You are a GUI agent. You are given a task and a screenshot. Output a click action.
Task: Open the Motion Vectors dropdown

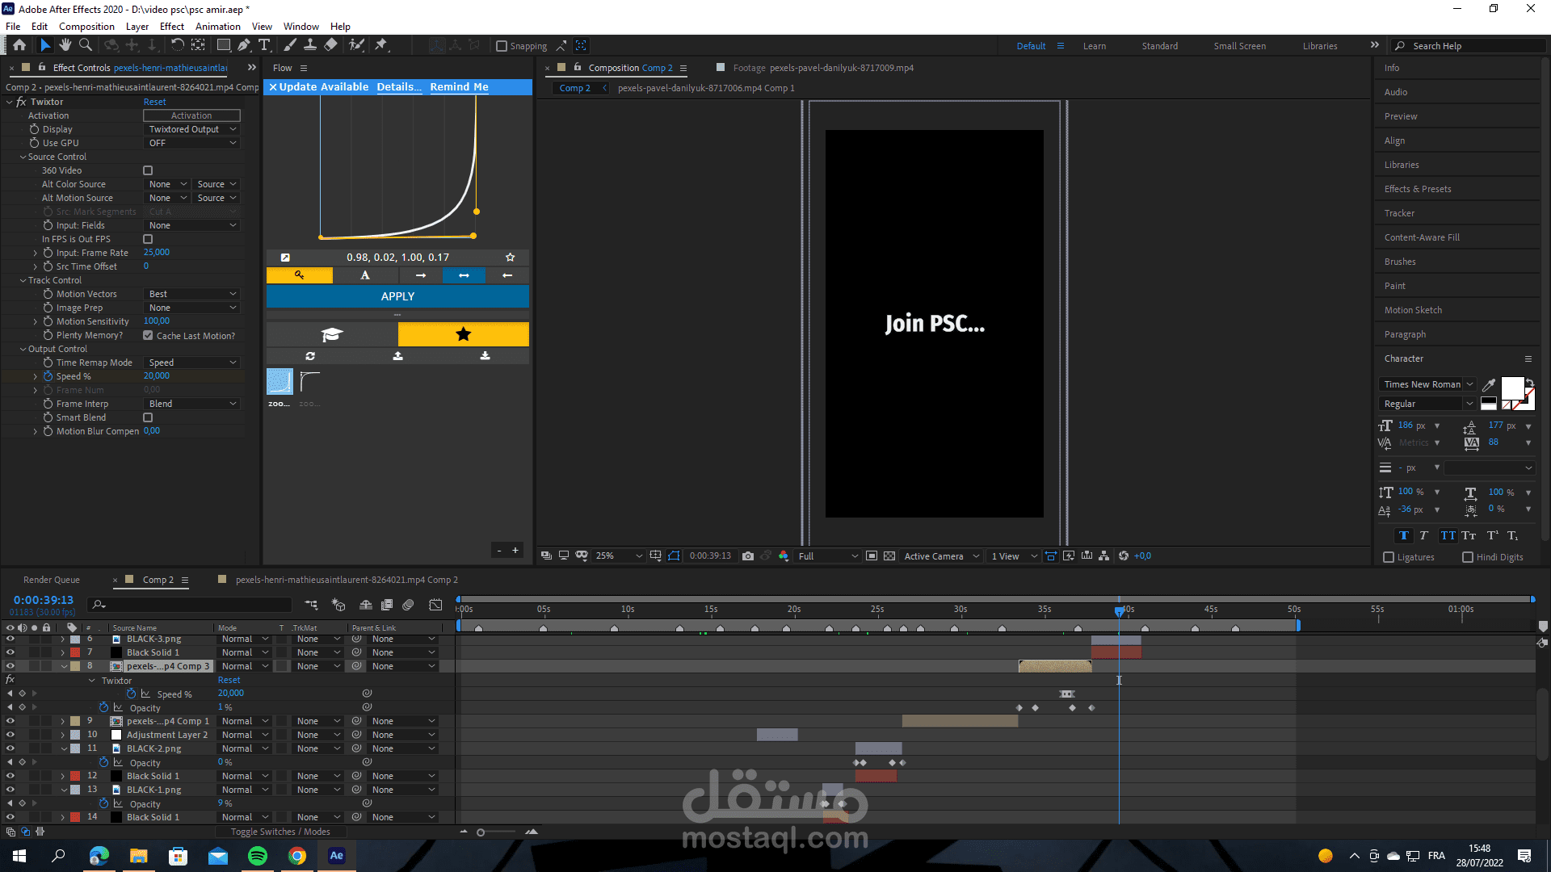tap(192, 294)
